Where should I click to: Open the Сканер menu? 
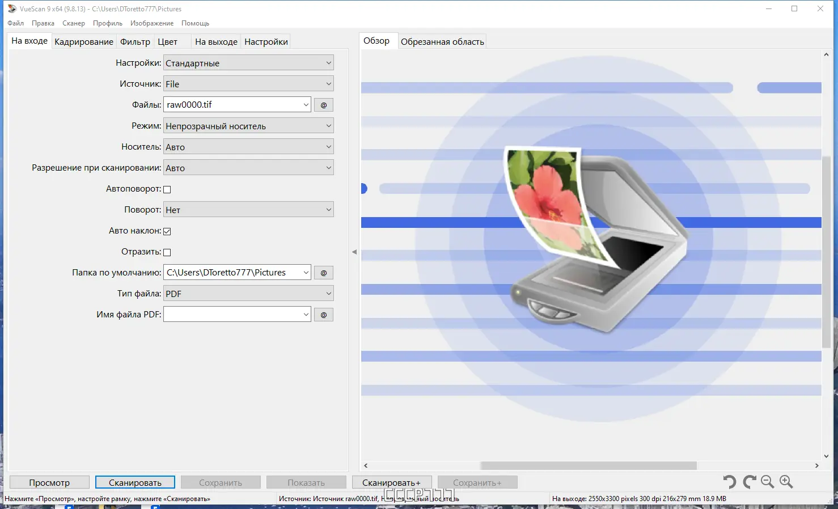74,23
